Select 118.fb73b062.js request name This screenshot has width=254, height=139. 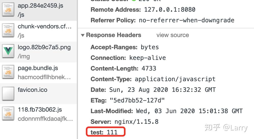(40, 110)
